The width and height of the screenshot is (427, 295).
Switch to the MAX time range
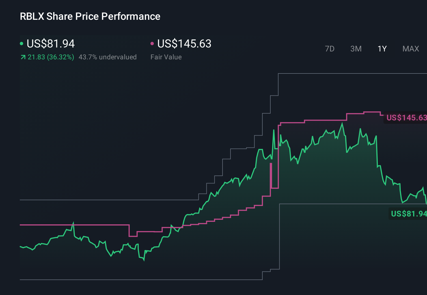tap(410, 49)
